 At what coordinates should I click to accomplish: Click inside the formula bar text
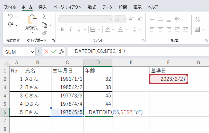tap(98, 51)
